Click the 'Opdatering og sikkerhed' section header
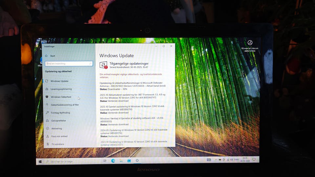 [x=58, y=71]
